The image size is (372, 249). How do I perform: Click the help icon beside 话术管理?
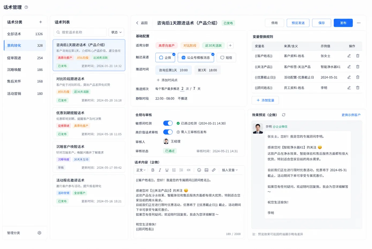point(26,7)
